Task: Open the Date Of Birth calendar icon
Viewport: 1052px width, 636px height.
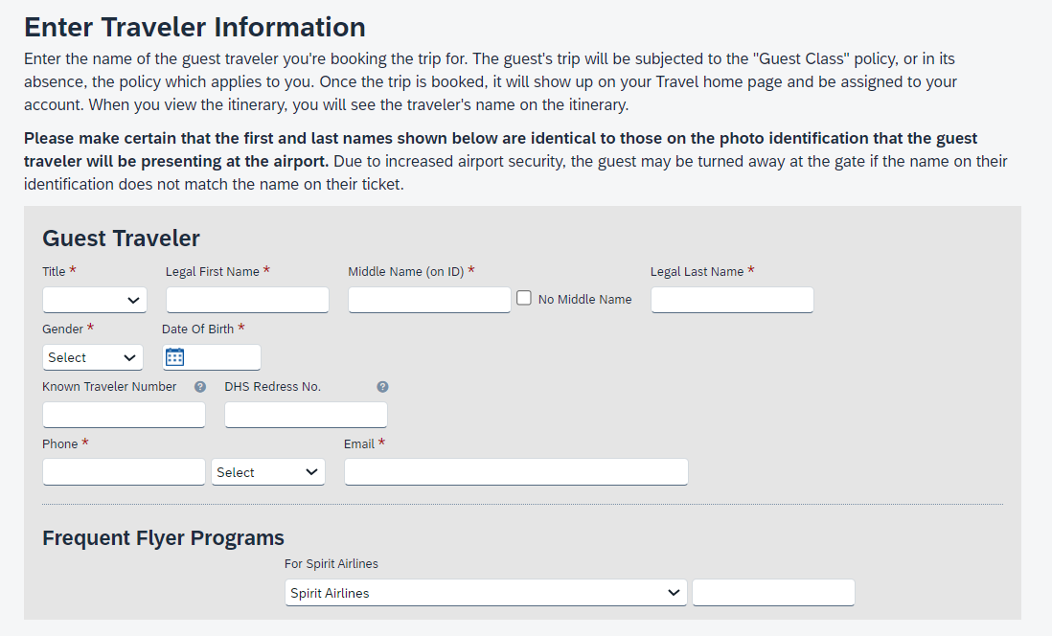Action: pyautogui.click(x=174, y=357)
